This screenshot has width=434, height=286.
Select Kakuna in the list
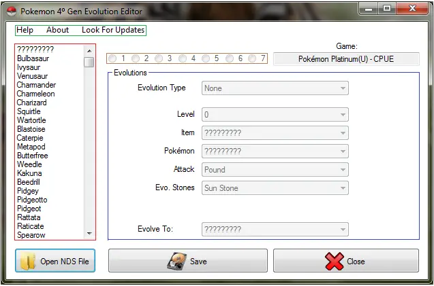[29, 173]
